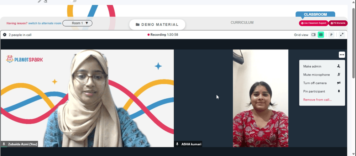The image size is (356, 156).
Task: Follow the switch to alternate room link
Action: (45, 23)
